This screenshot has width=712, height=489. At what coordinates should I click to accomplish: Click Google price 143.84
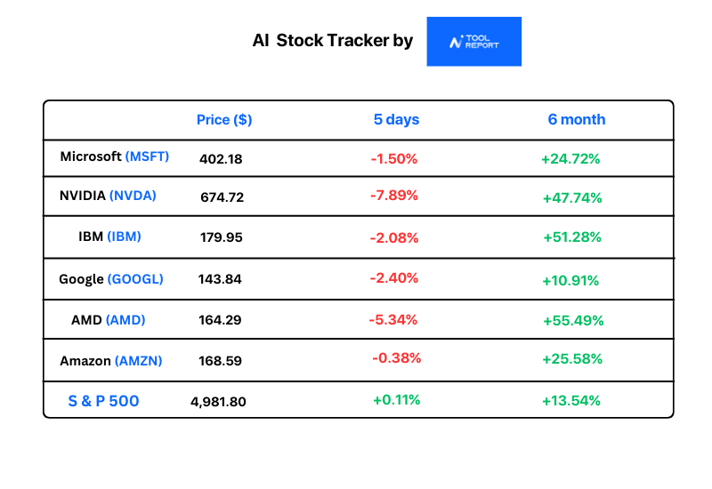pos(220,279)
